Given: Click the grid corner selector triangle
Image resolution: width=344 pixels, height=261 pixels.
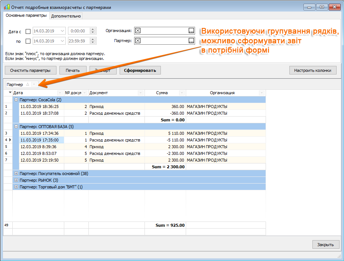Looking at the screenshot, I should (10, 93).
